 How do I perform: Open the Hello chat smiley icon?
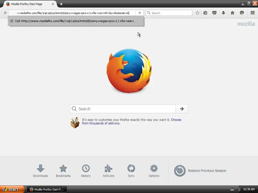(x=242, y=13)
